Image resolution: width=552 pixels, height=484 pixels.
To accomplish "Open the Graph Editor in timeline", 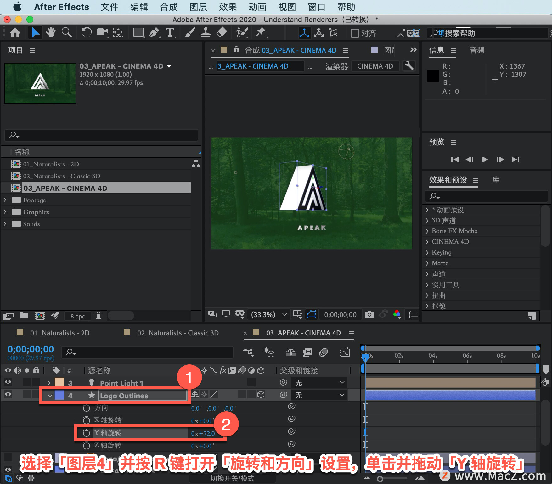I will (x=345, y=352).
